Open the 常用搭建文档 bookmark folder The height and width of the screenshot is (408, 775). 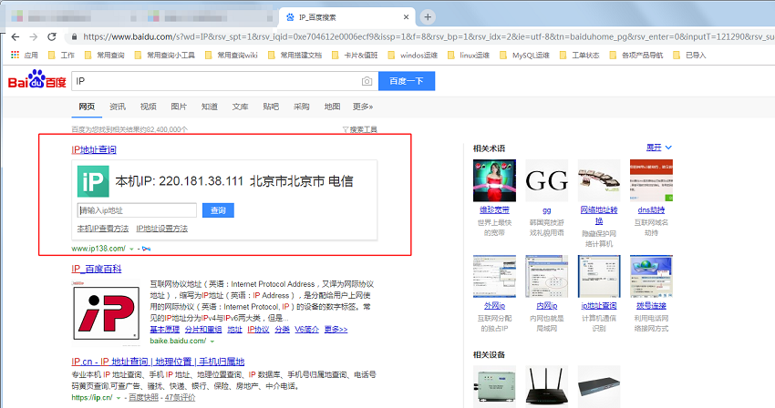(295, 55)
